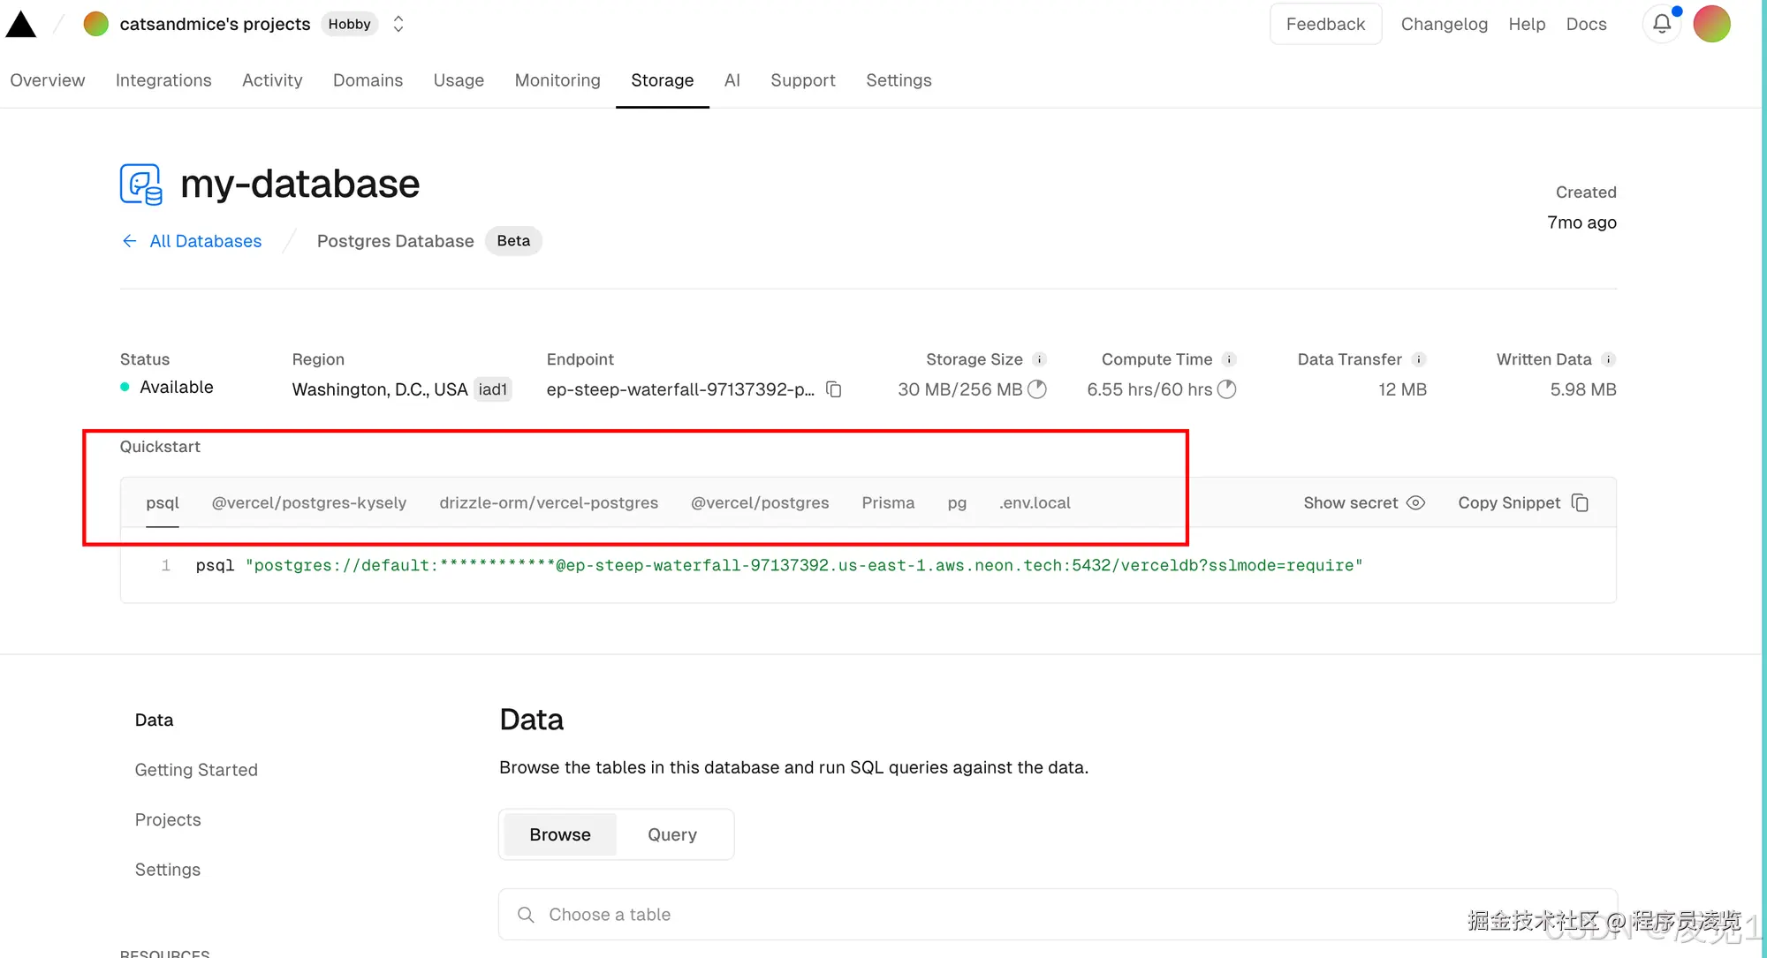Toggle Show secret eye icon

(1415, 502)
